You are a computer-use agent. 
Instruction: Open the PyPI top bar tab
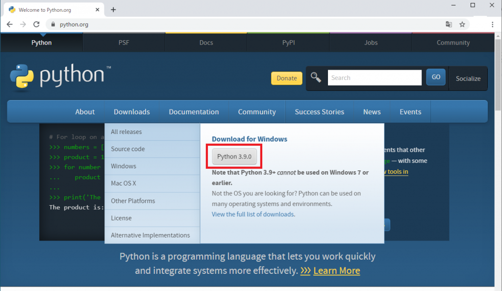coord(288,43)
